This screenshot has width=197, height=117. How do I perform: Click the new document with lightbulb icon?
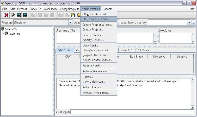tap(73, 15)
